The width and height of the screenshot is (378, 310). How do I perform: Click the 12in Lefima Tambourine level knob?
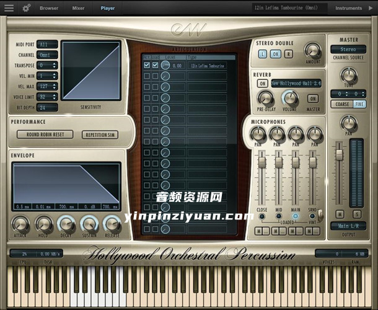click(165, 65)
